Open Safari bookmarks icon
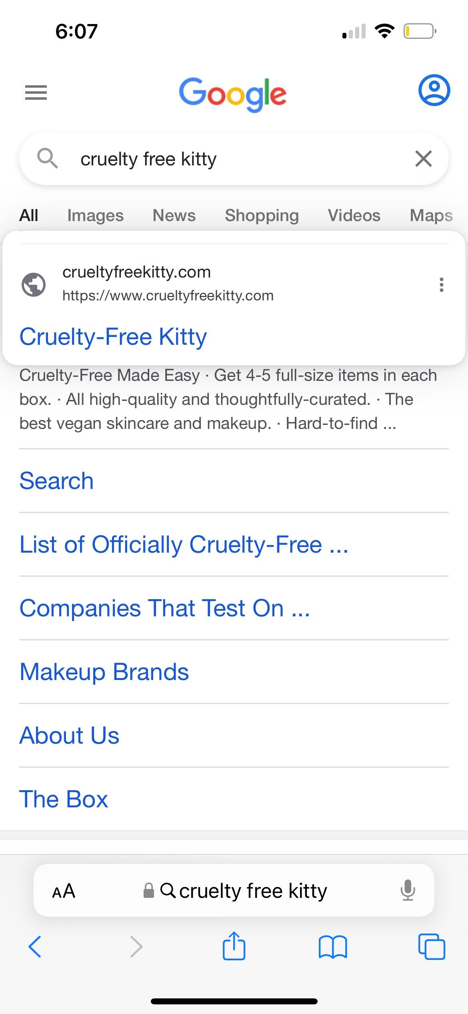 tap(333, 947)
